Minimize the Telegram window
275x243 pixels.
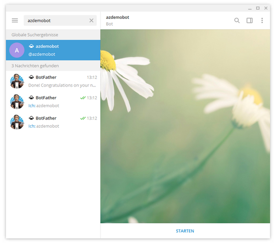(x=250, y=8)
